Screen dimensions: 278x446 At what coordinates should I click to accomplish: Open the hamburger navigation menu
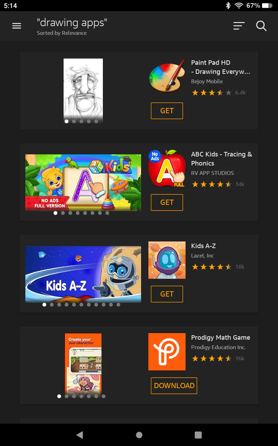17,26
